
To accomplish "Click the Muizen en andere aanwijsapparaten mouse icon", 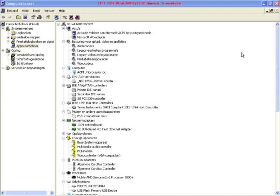I will pos(68,112).
